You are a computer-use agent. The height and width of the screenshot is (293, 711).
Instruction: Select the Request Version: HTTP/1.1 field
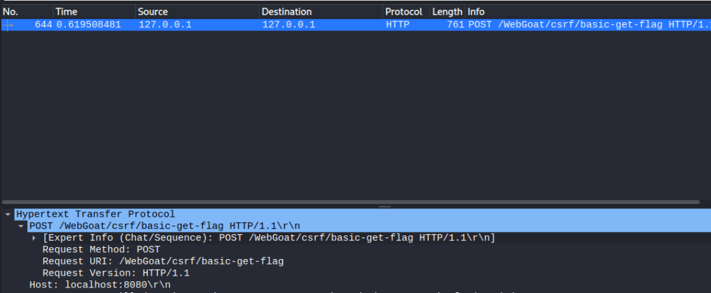(x=116, y=274)
